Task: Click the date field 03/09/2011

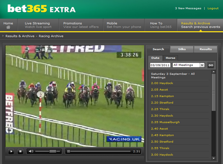Action: pos(160,65)
